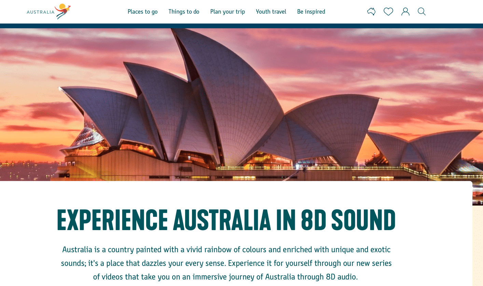The width and height of the screenshot is (483, 286).
Task: Select Youth travel in the navigation
Action: pyautogui.click(x=271, y=12)
